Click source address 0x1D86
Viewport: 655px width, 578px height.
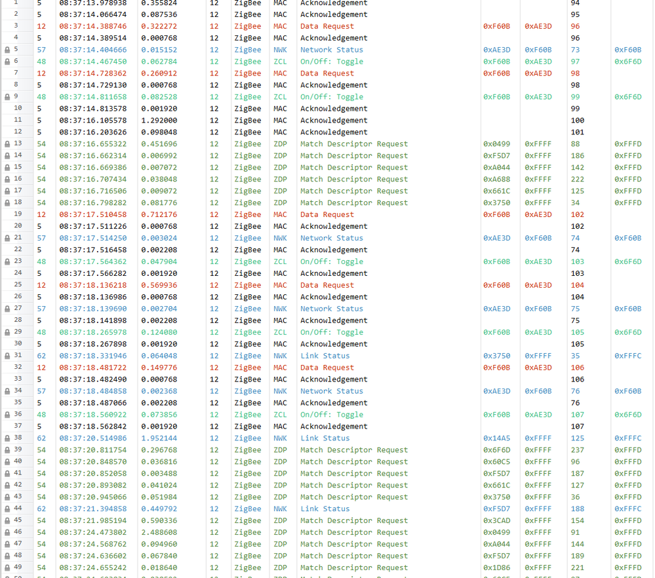coord(497,568)
